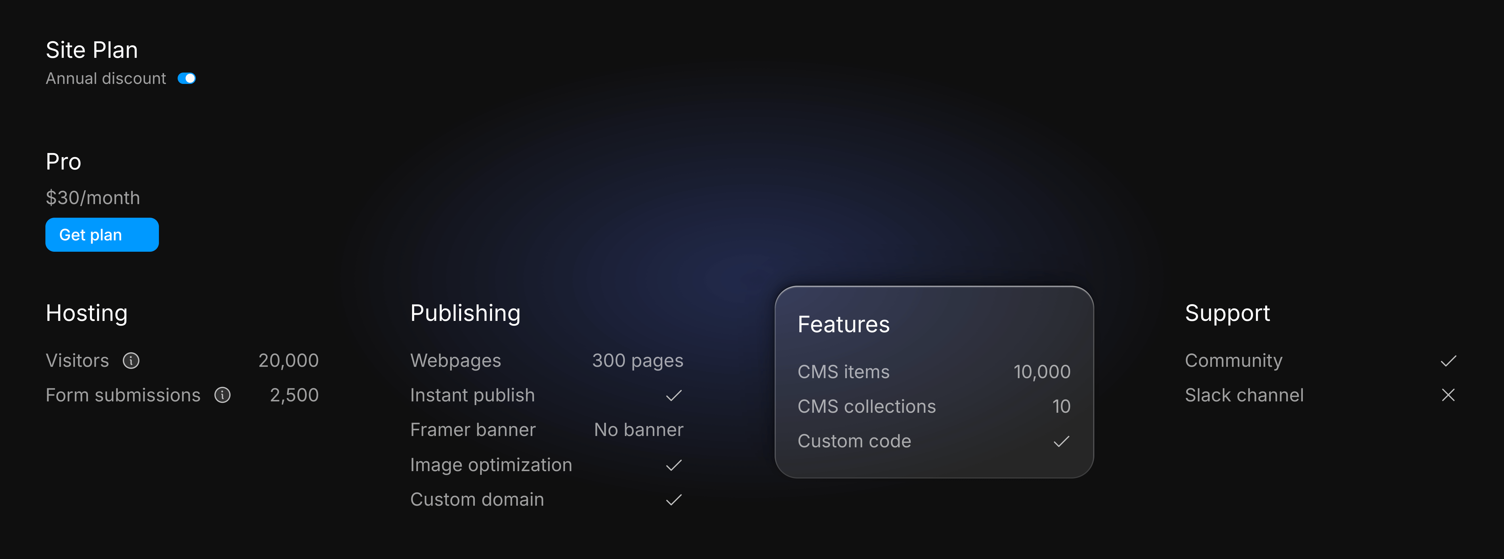Toggle the Annual discount switch
This screenshot has height=559, width=1504.
click(186, 78)
